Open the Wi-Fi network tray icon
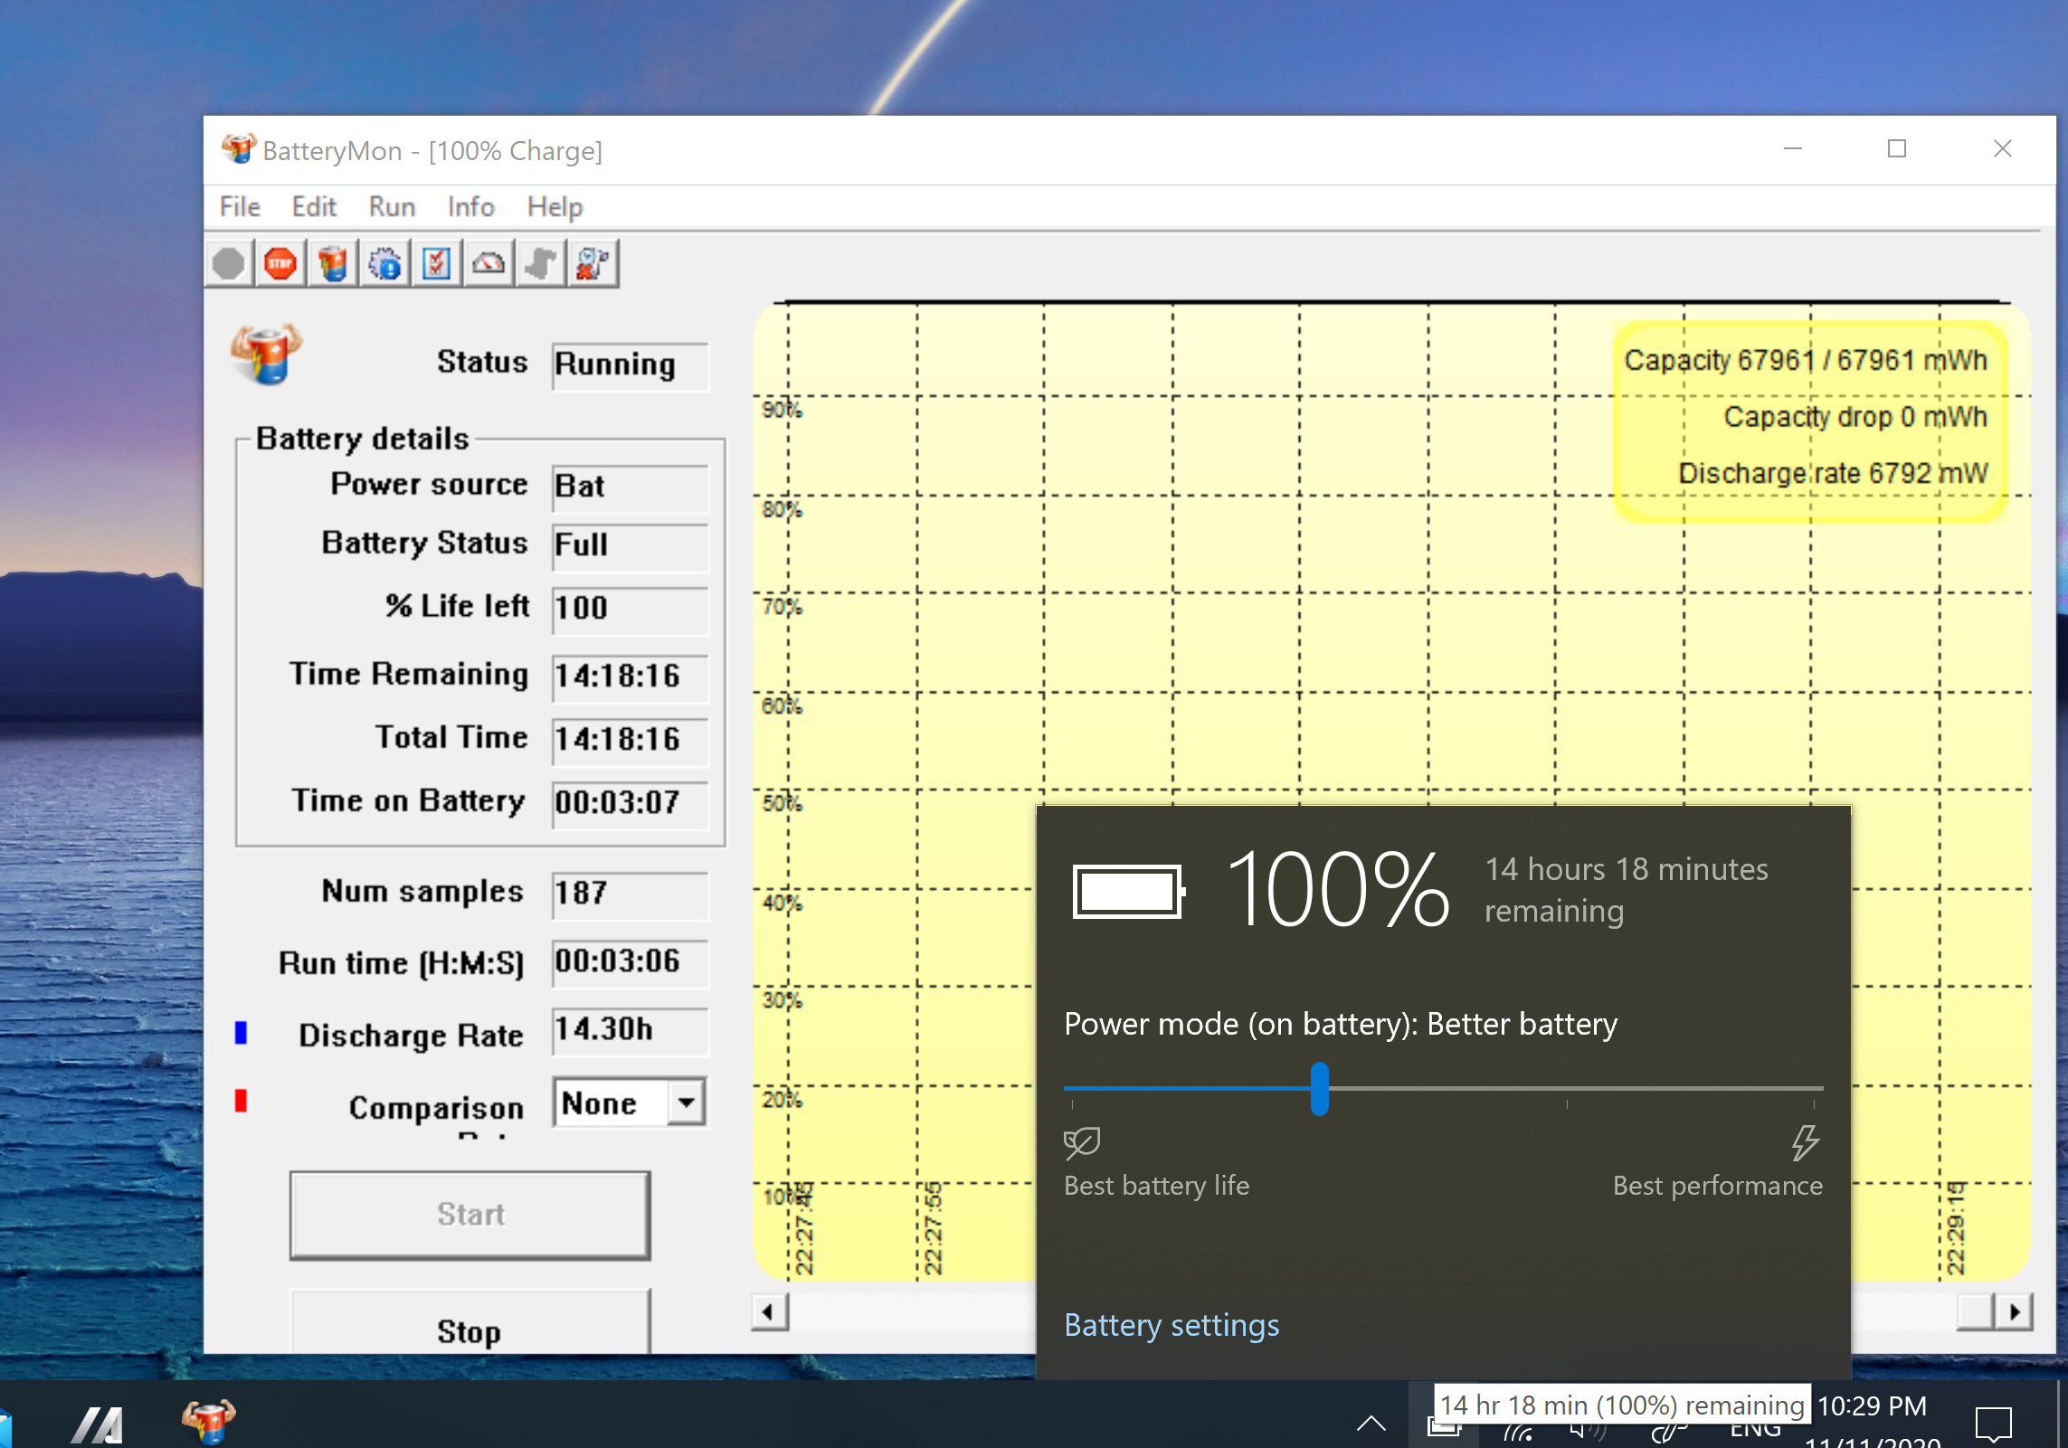 pyautogui.click(x=1519, y=1434)
